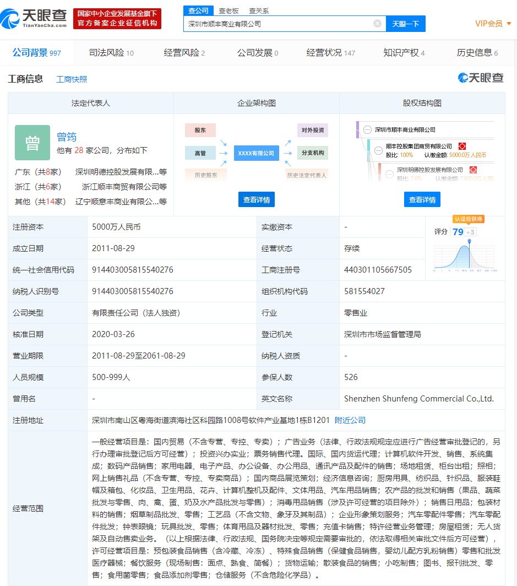Open 辽宁顺意丰商业有限公...等 link
The height and width of the screenshot is (586, 517).
tap(121, 202)
